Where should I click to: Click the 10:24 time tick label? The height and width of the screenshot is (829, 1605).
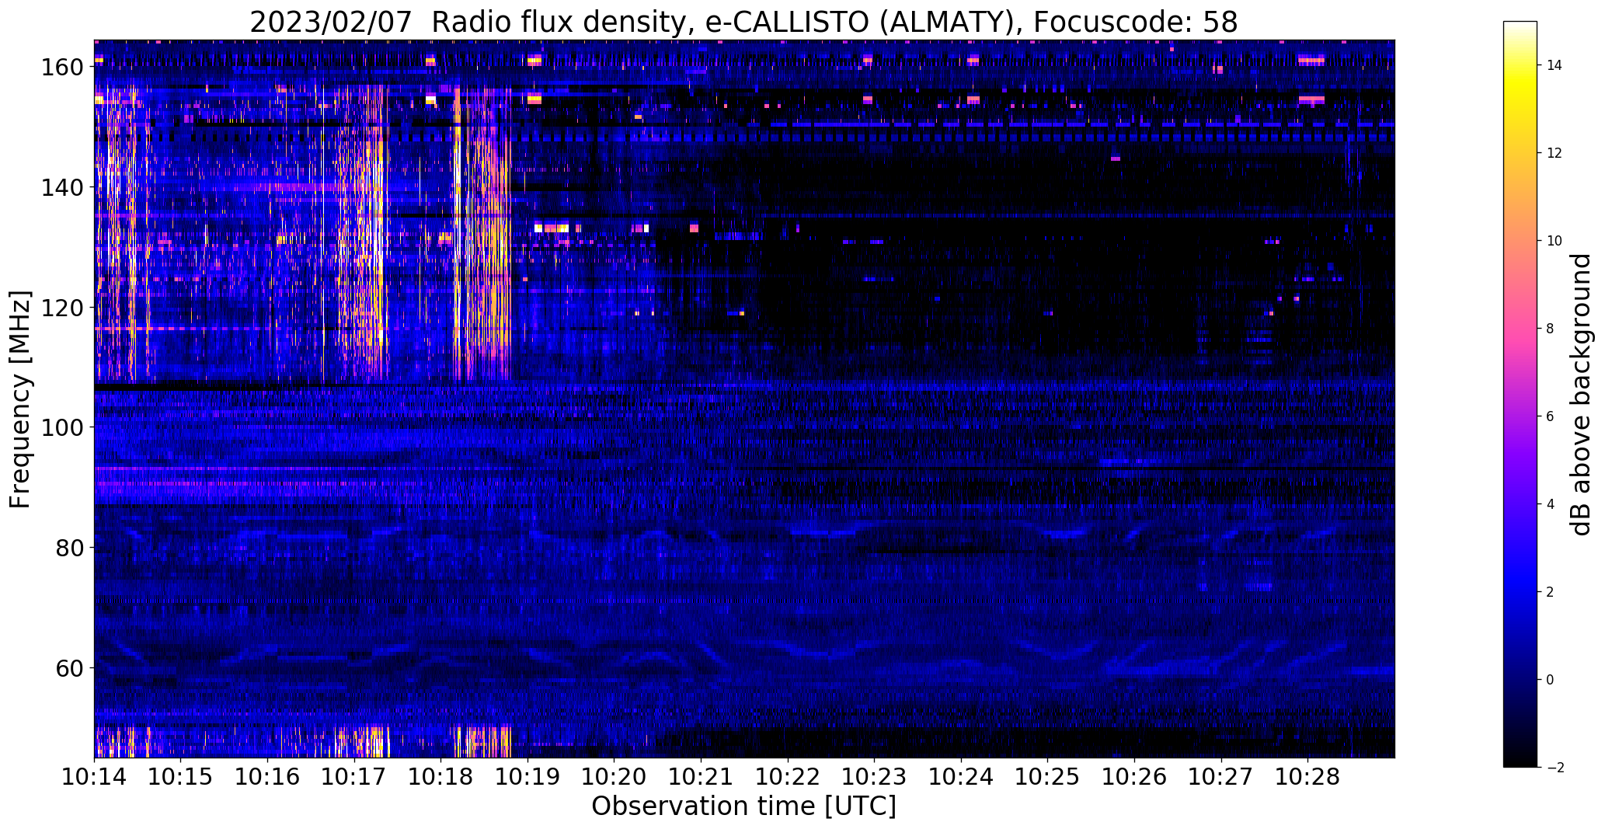(x=961, y=777)
